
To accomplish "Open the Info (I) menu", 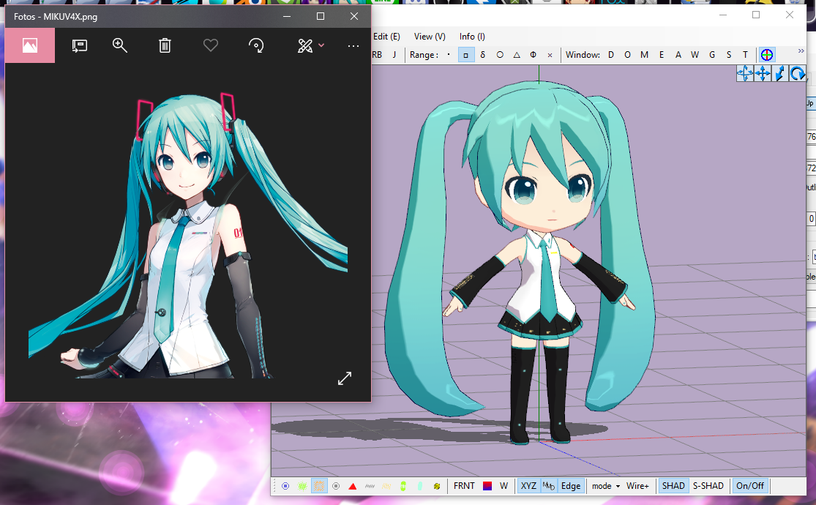I will [472, 37].
